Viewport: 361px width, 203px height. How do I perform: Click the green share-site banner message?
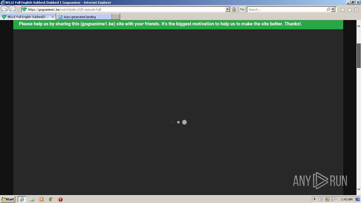178,24
